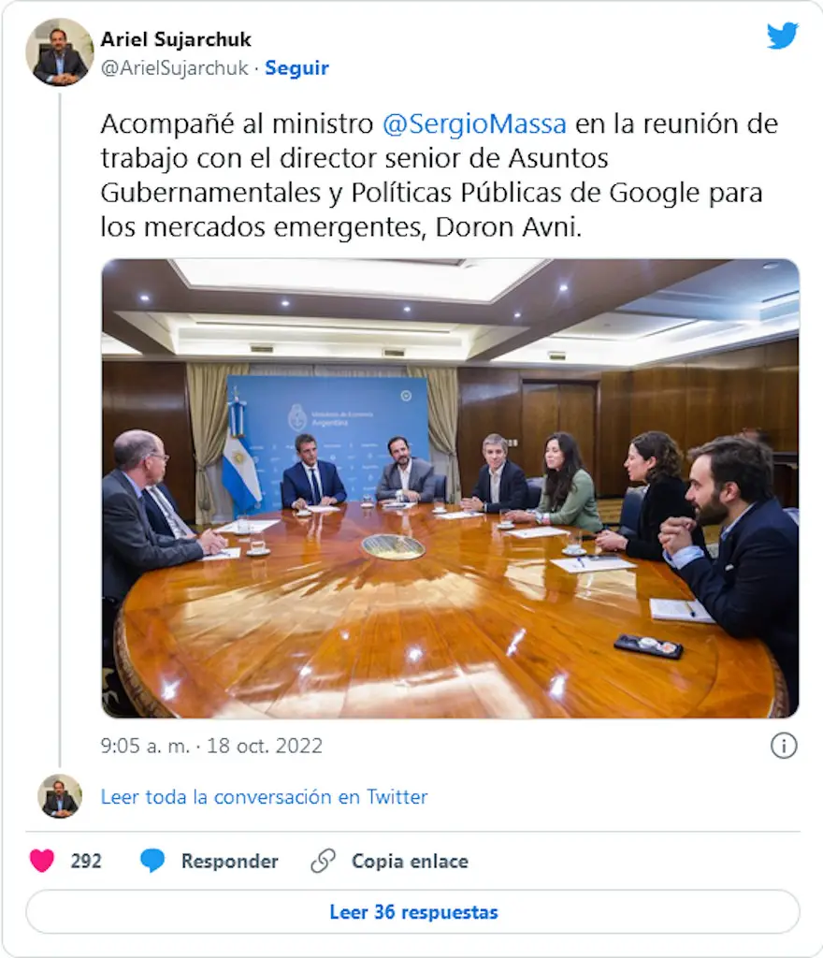Follow the account via Seguir
Screen dimensions: 823x958
click(x=296, y=67)
